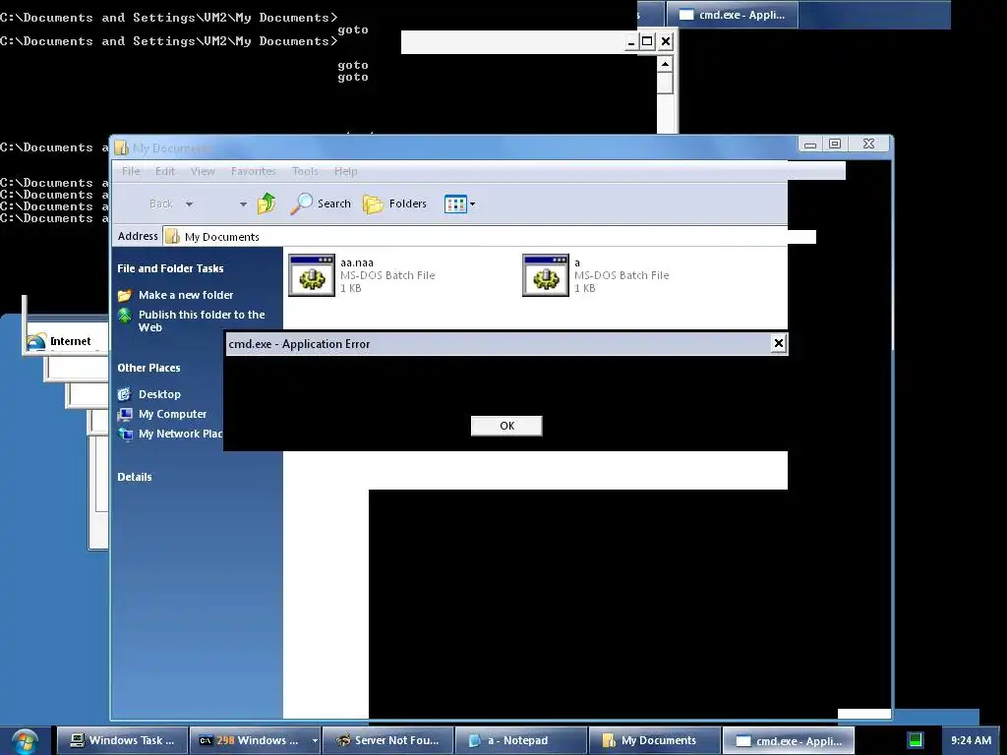The height and width of the screenshot is (755, 1007).
Task: Go to Desktop in Other Places
Action: pyautogui.click(x=159, y=394)
